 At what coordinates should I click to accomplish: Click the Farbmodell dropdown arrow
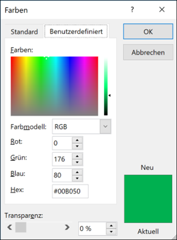click(x=105, y=126)
